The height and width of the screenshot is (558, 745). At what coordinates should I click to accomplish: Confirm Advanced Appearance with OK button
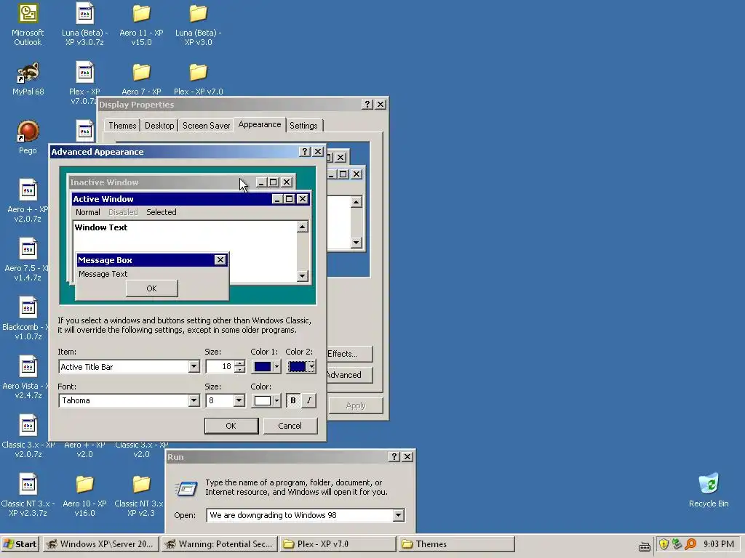coord(231,426)
